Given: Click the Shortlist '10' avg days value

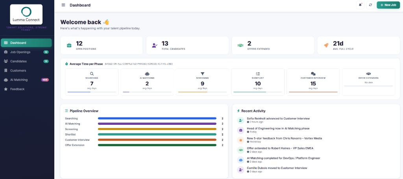Looking at the screenshot, I should 258,84.
